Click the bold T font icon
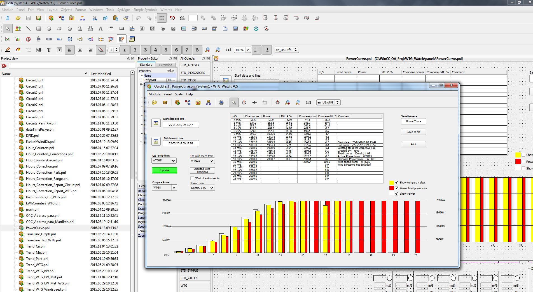Image resolution: width=533 pixels, height=292 pixels. pos(49,50)
